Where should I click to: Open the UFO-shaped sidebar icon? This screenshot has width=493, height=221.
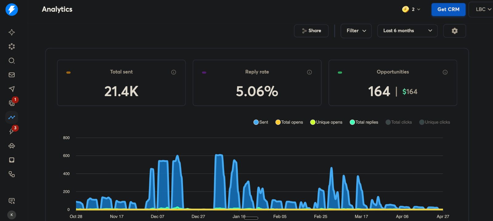12,146
